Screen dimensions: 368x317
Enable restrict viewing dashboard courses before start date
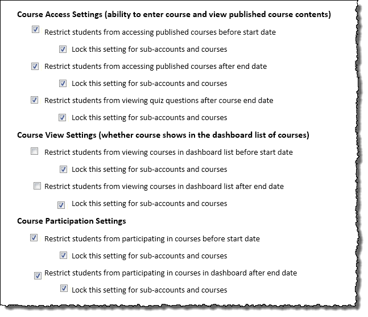[35, 151]
